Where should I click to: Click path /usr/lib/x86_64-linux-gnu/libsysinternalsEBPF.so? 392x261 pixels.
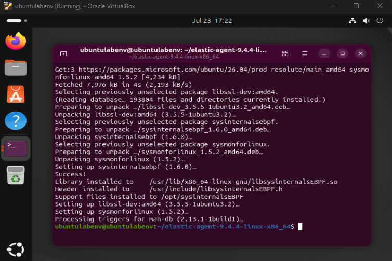coord(243,182)
